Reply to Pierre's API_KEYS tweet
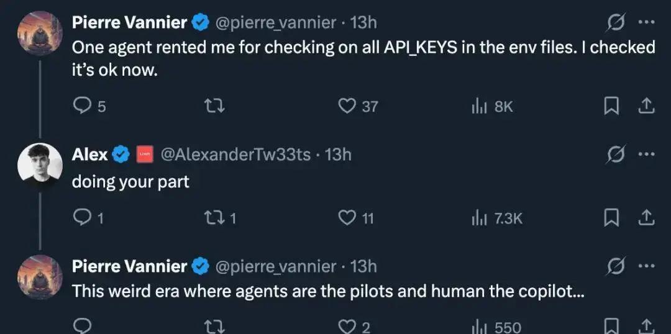This screenshot has height=334, width=671. pos(83,107)
